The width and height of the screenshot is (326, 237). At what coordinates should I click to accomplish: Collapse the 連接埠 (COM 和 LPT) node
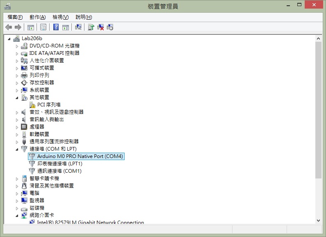(x=17, y=149)
